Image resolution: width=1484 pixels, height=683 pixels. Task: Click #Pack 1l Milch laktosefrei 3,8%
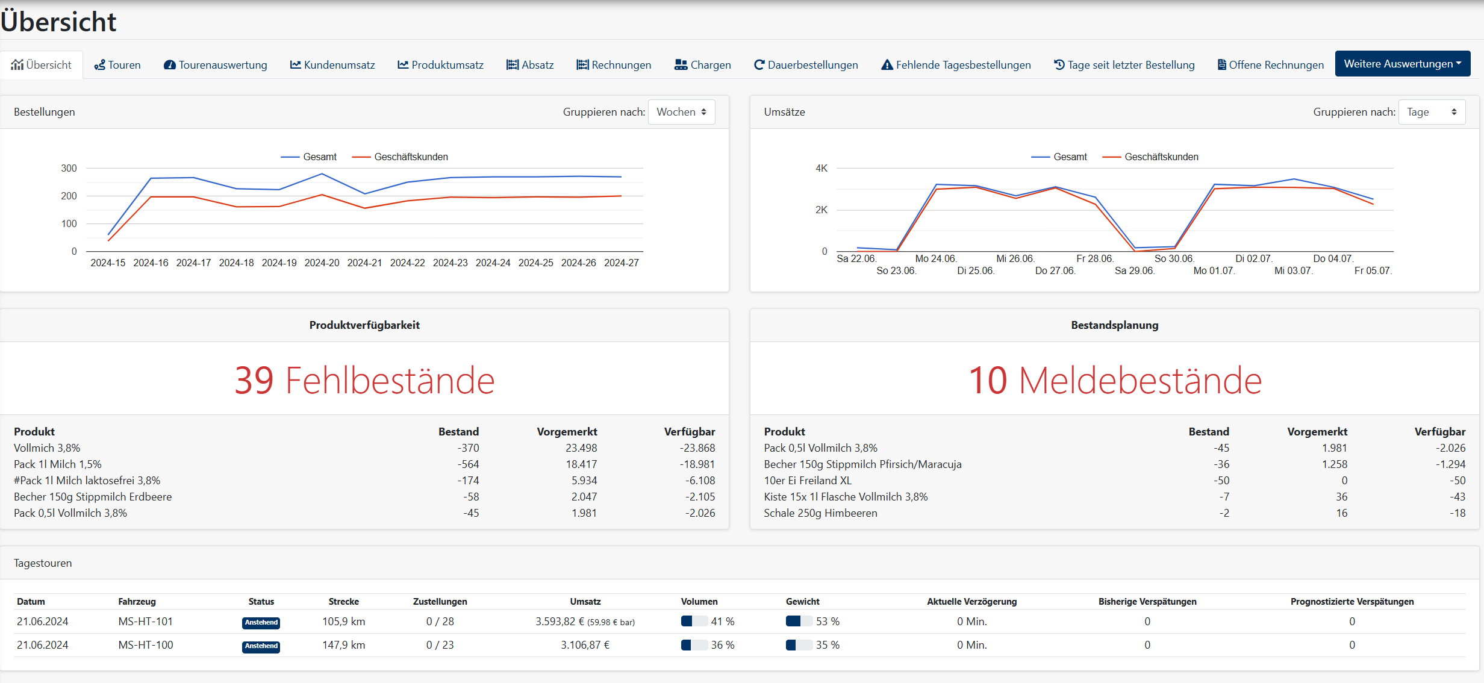[x=87, y=481]
